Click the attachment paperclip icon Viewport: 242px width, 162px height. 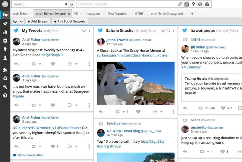tap(180, 4)
